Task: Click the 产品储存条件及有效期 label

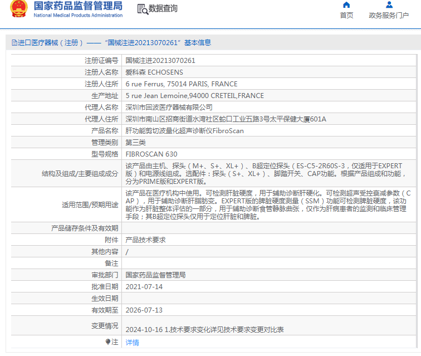Action: tap(85, 228)
